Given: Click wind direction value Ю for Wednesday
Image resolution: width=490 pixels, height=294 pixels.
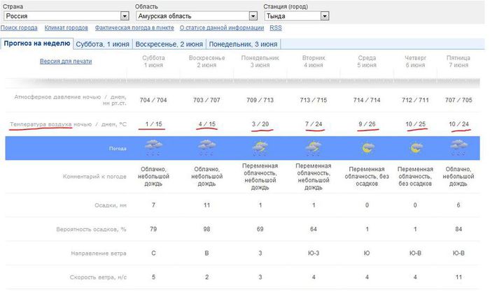Looking at the screenshot, I should (x=367, y=253).
